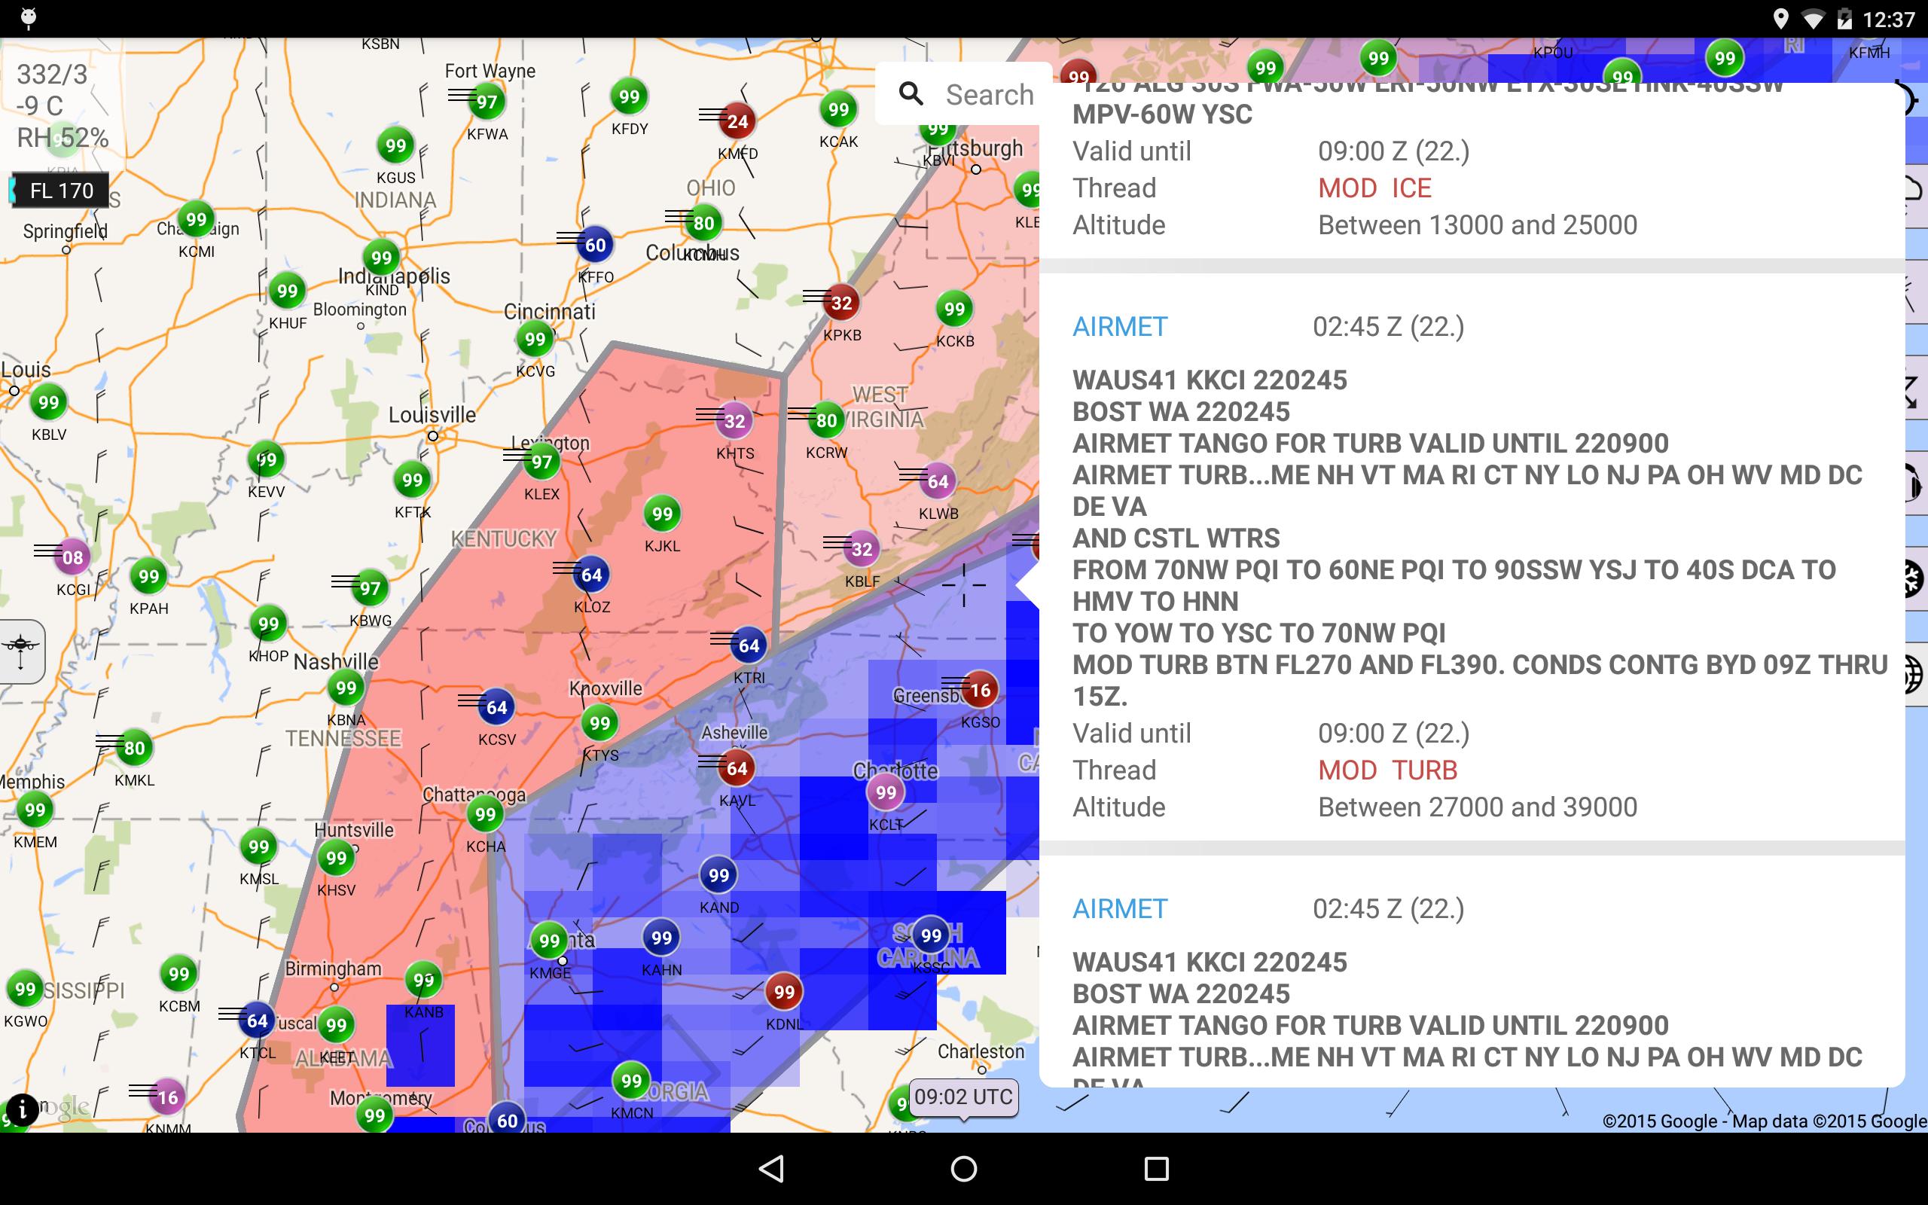Open the KJKL station marker

(662, 514)
